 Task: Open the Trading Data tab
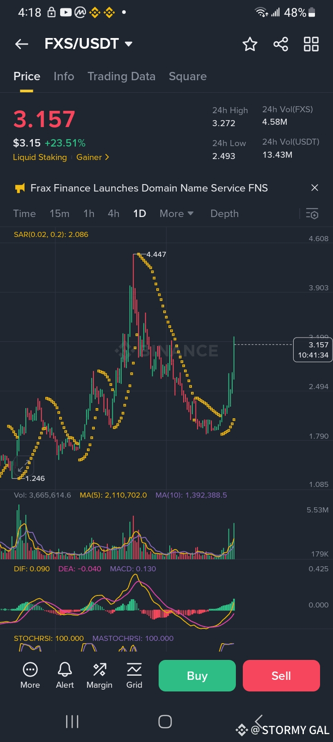(x=122, y=77)
